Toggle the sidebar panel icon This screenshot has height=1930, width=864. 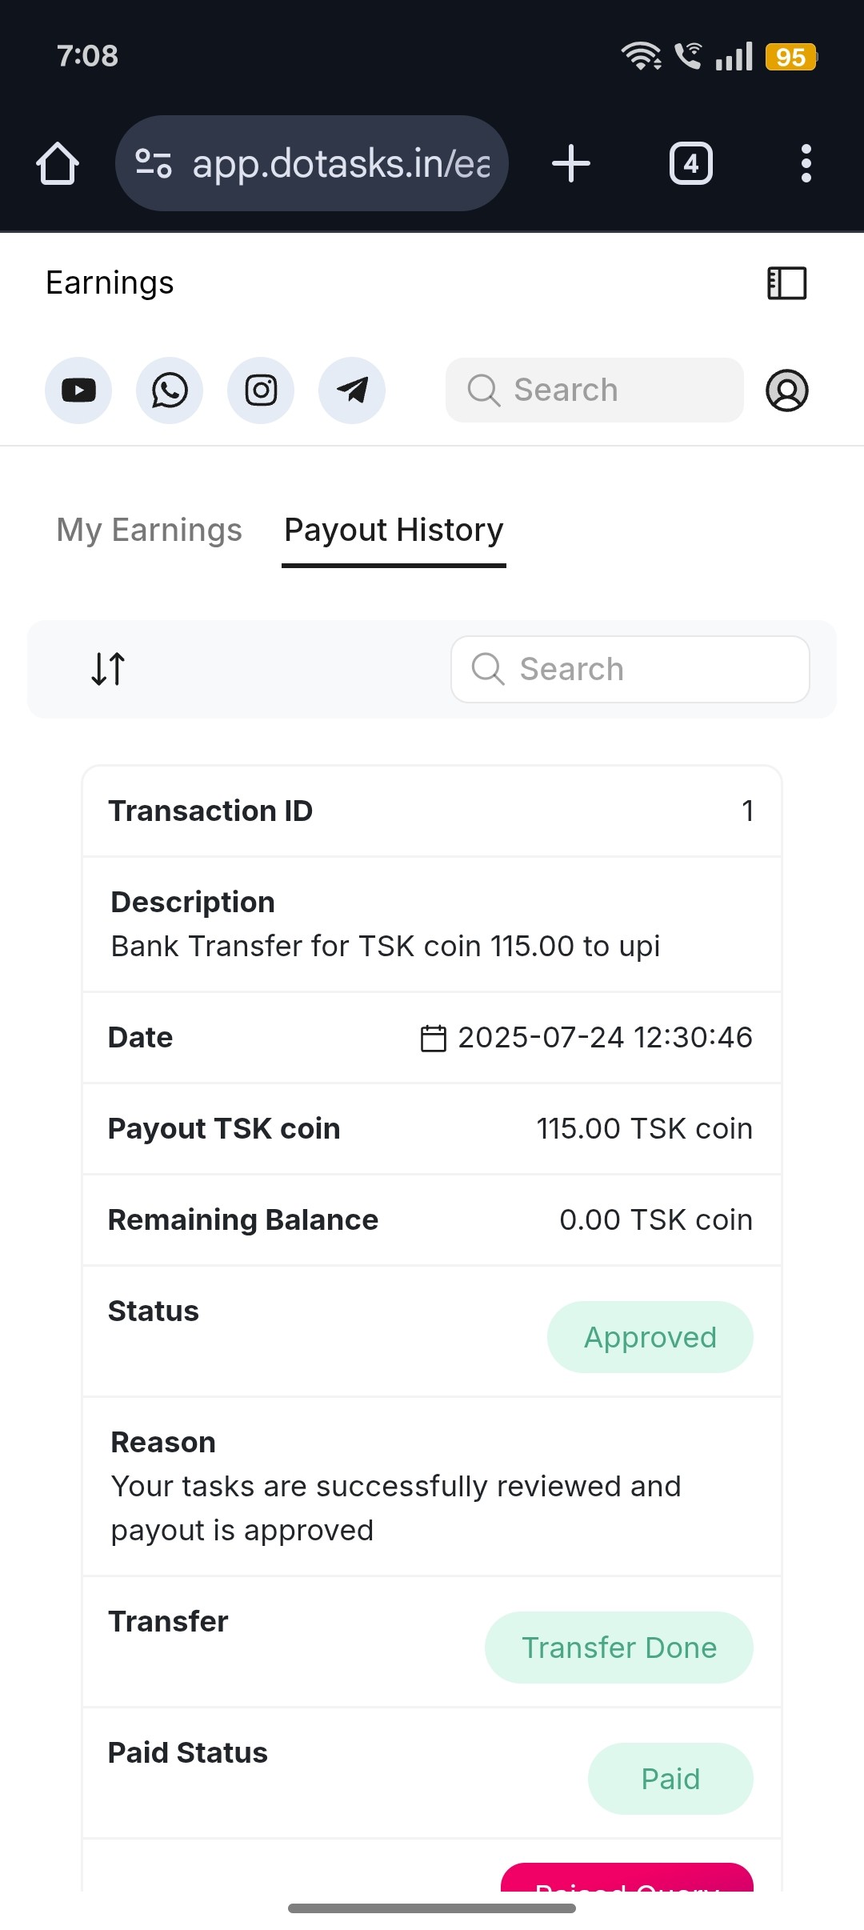pos(787,283)
